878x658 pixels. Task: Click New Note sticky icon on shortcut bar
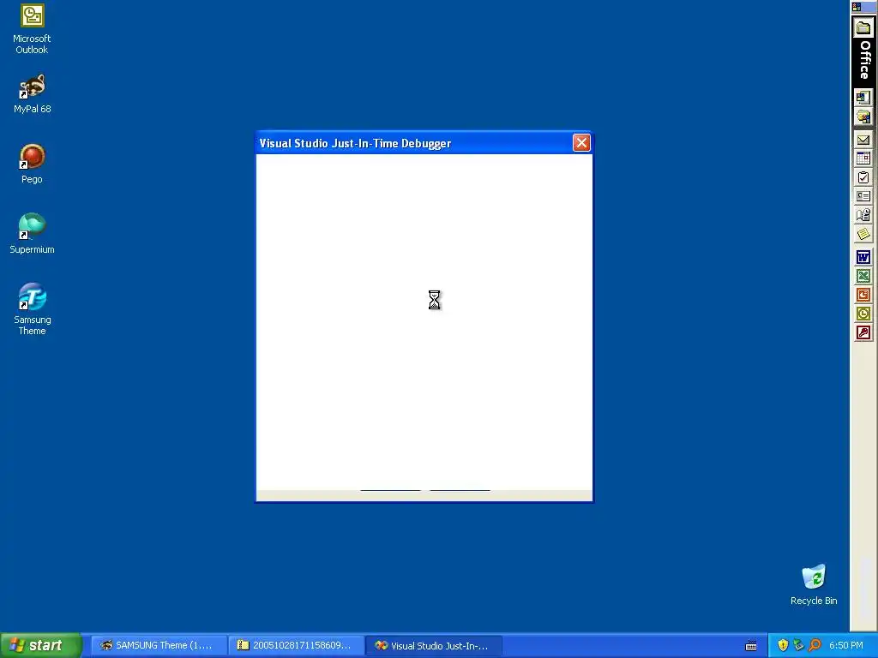863,234
